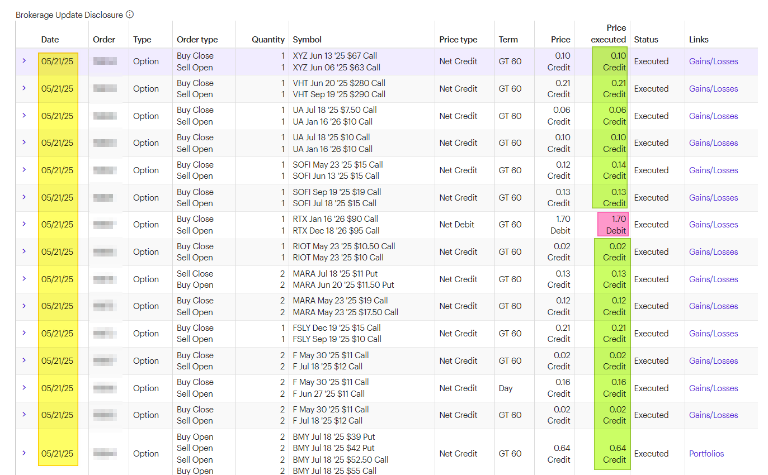This screenshot has width=768, height=475.
Task: Click the Date column header
Action: click(x=50, y=40)
